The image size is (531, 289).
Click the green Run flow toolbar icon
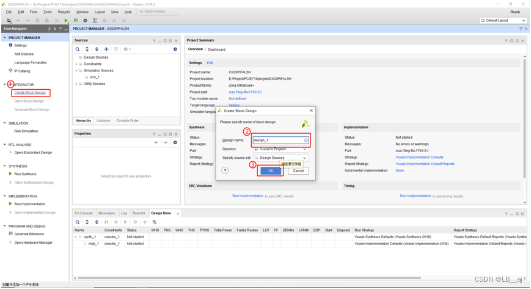(66, 21)
